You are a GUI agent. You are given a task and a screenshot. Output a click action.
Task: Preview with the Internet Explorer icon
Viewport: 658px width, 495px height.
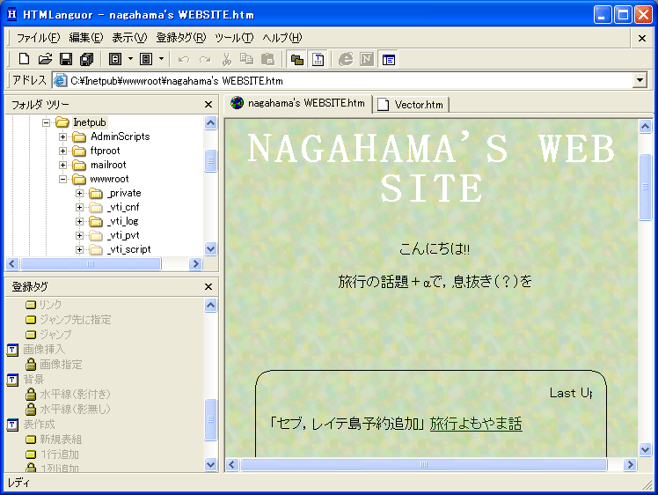tap(346, 59)
